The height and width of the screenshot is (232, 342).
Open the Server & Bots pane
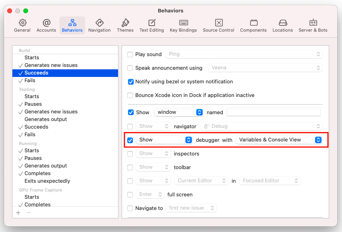(313, 25)
